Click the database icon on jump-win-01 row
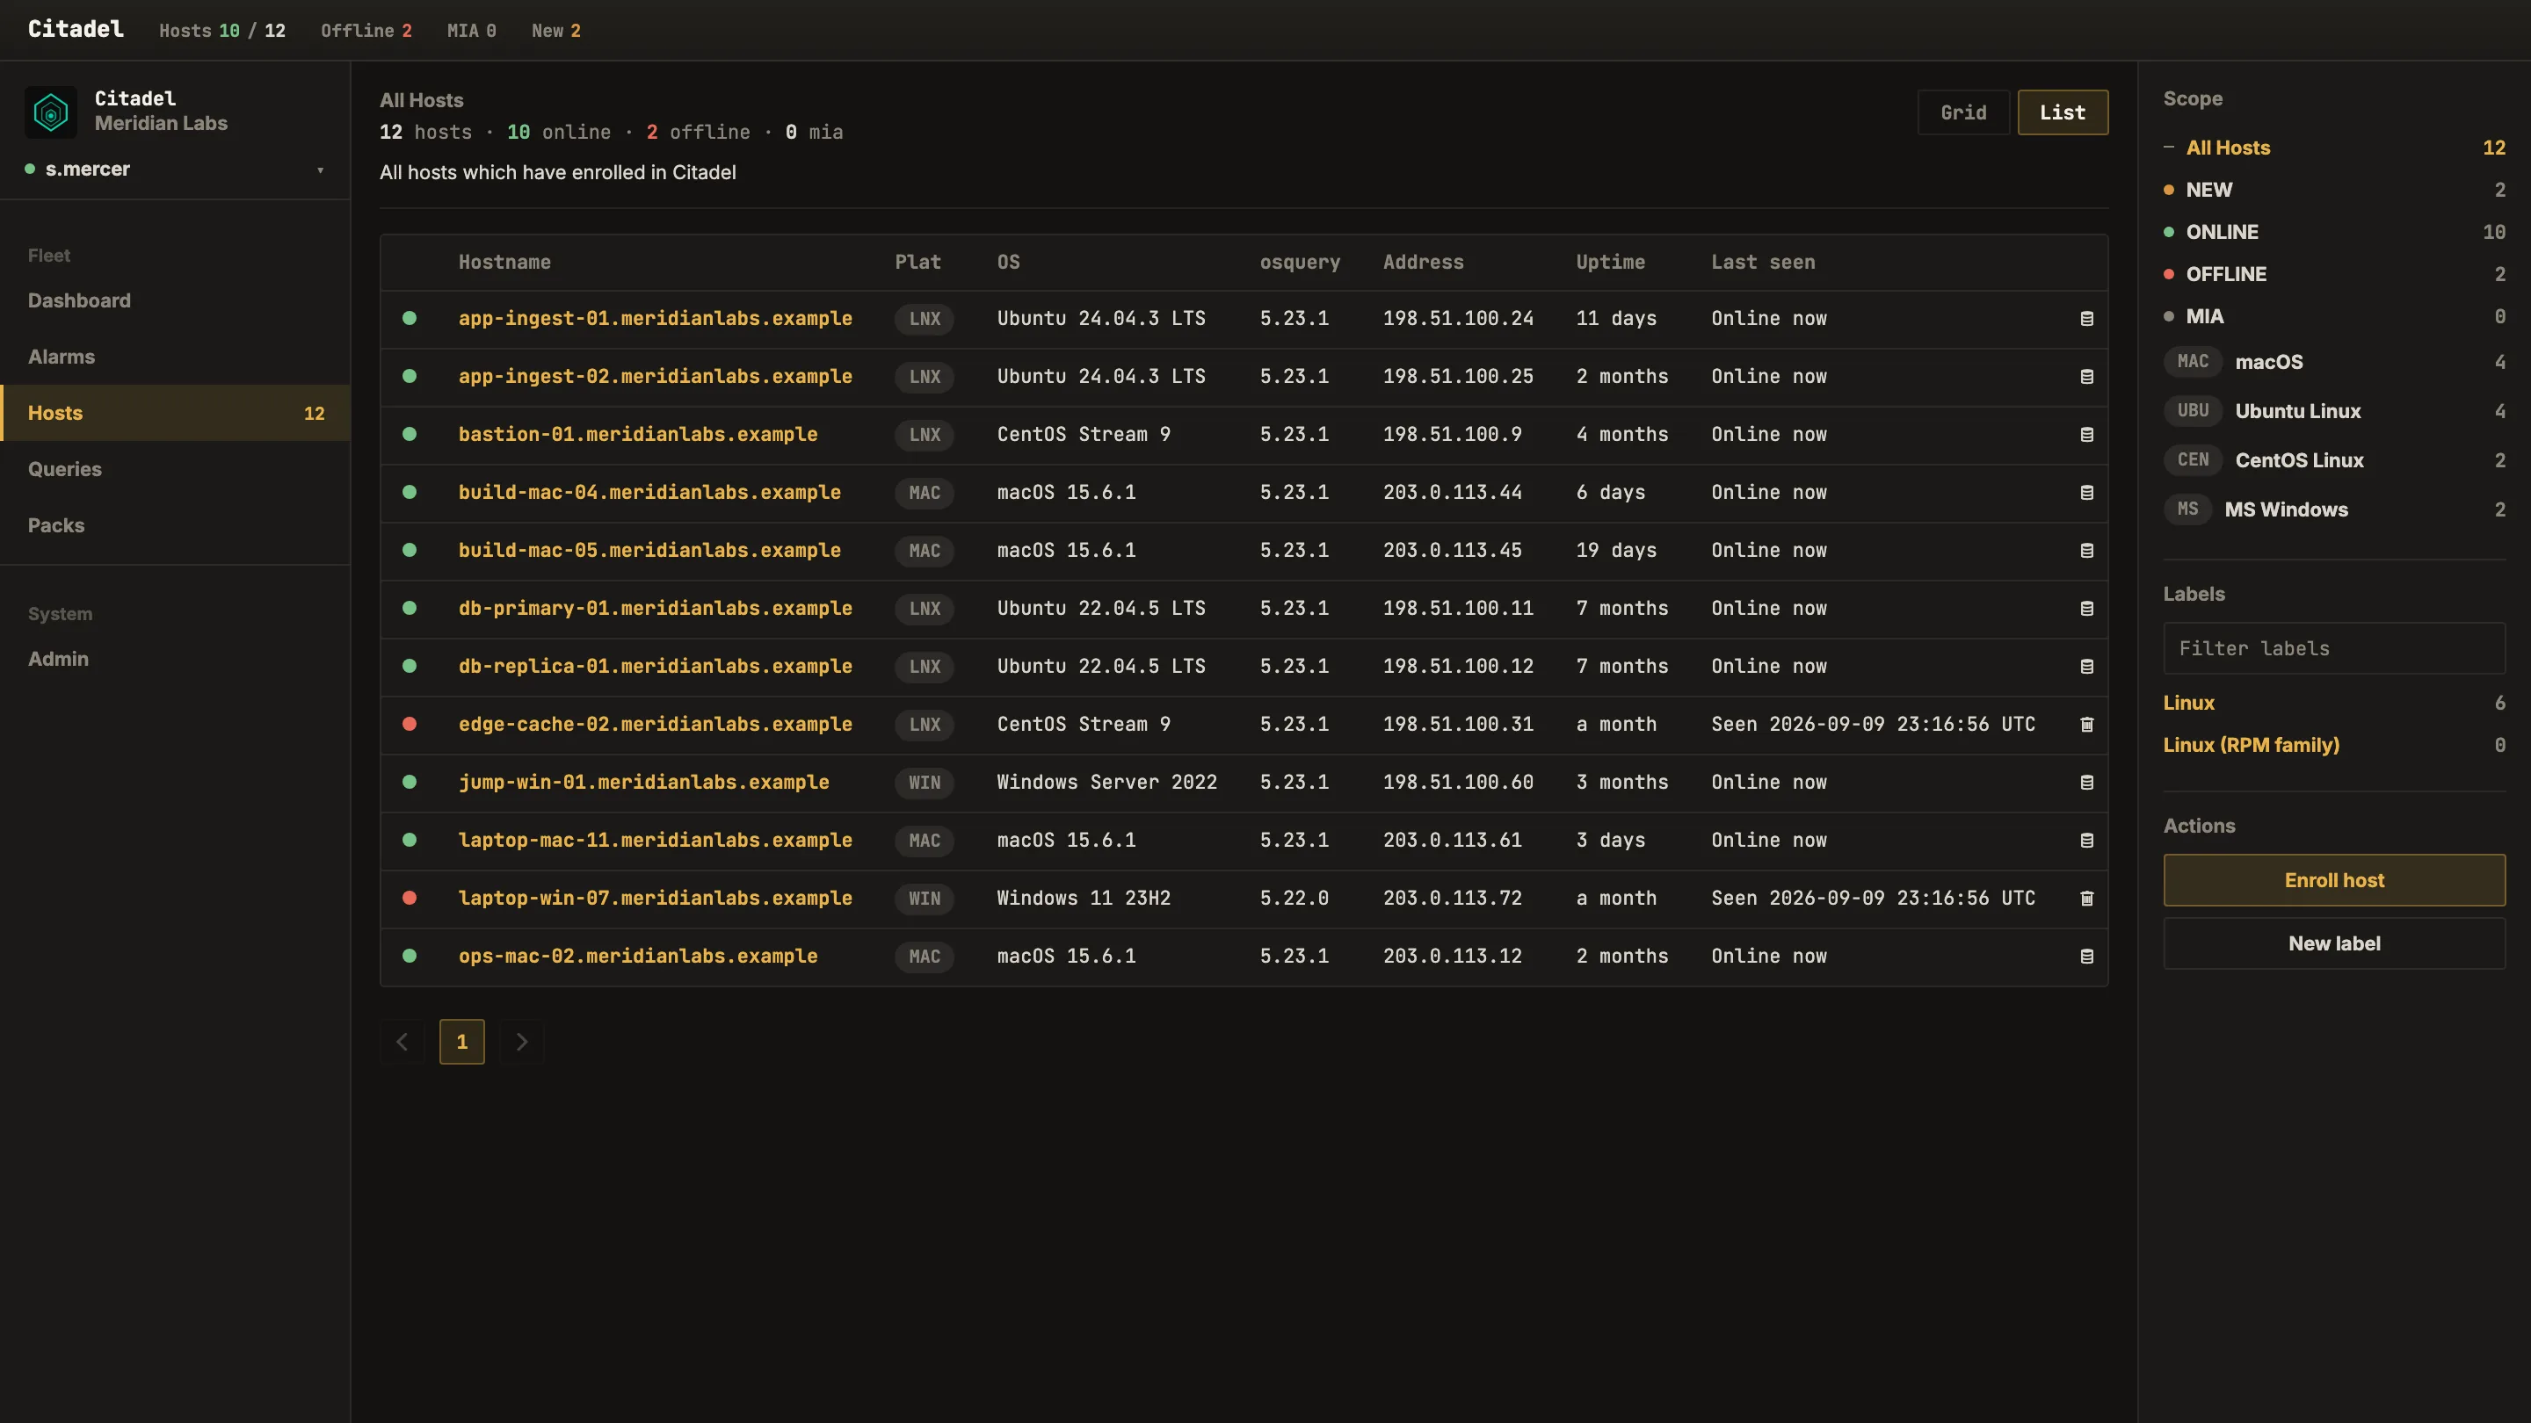 [x=2087, y=783]
